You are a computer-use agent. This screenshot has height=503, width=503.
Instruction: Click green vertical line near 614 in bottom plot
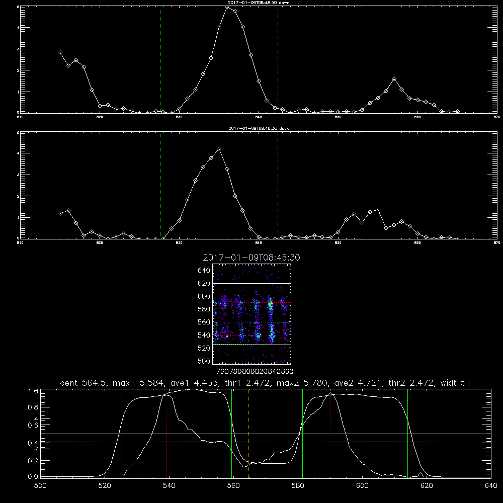408,434
